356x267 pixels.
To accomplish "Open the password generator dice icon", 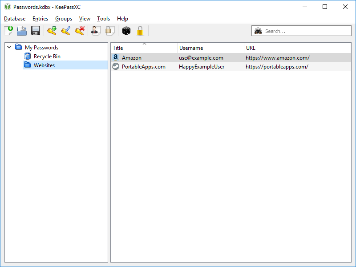I will click(126, 31).
